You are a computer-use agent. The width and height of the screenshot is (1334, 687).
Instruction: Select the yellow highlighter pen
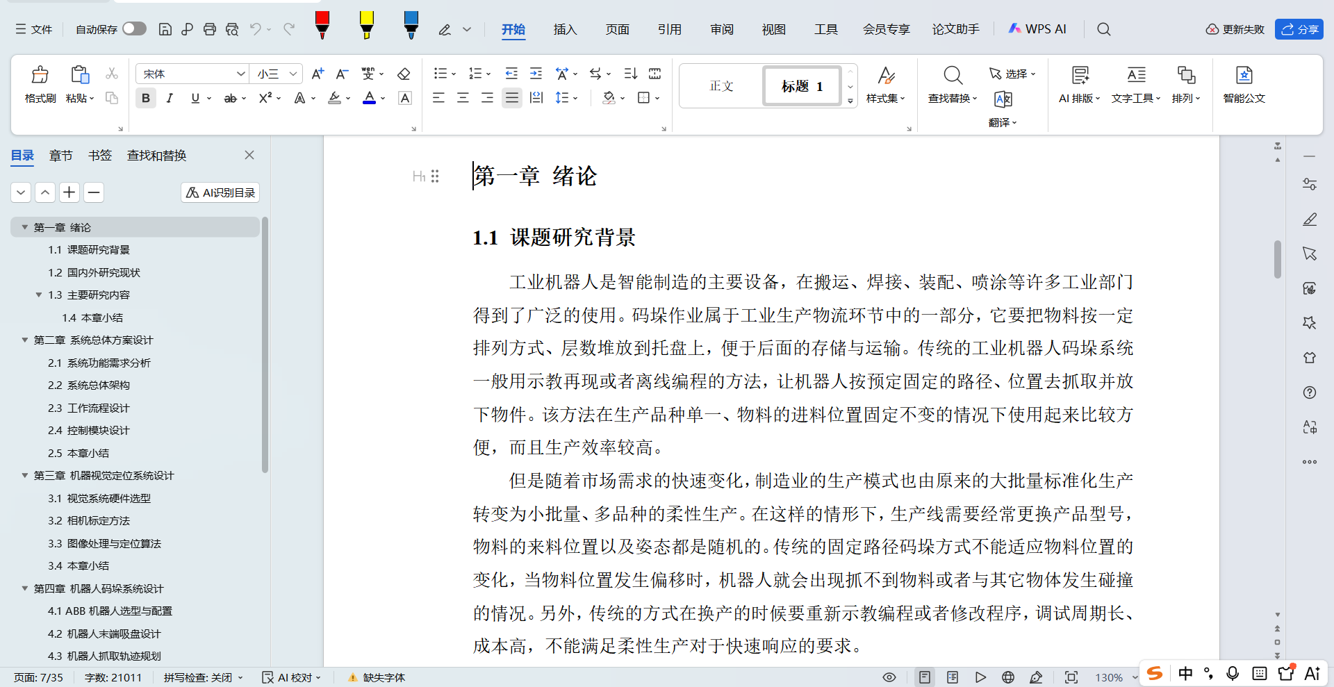(x=367, y=24)
